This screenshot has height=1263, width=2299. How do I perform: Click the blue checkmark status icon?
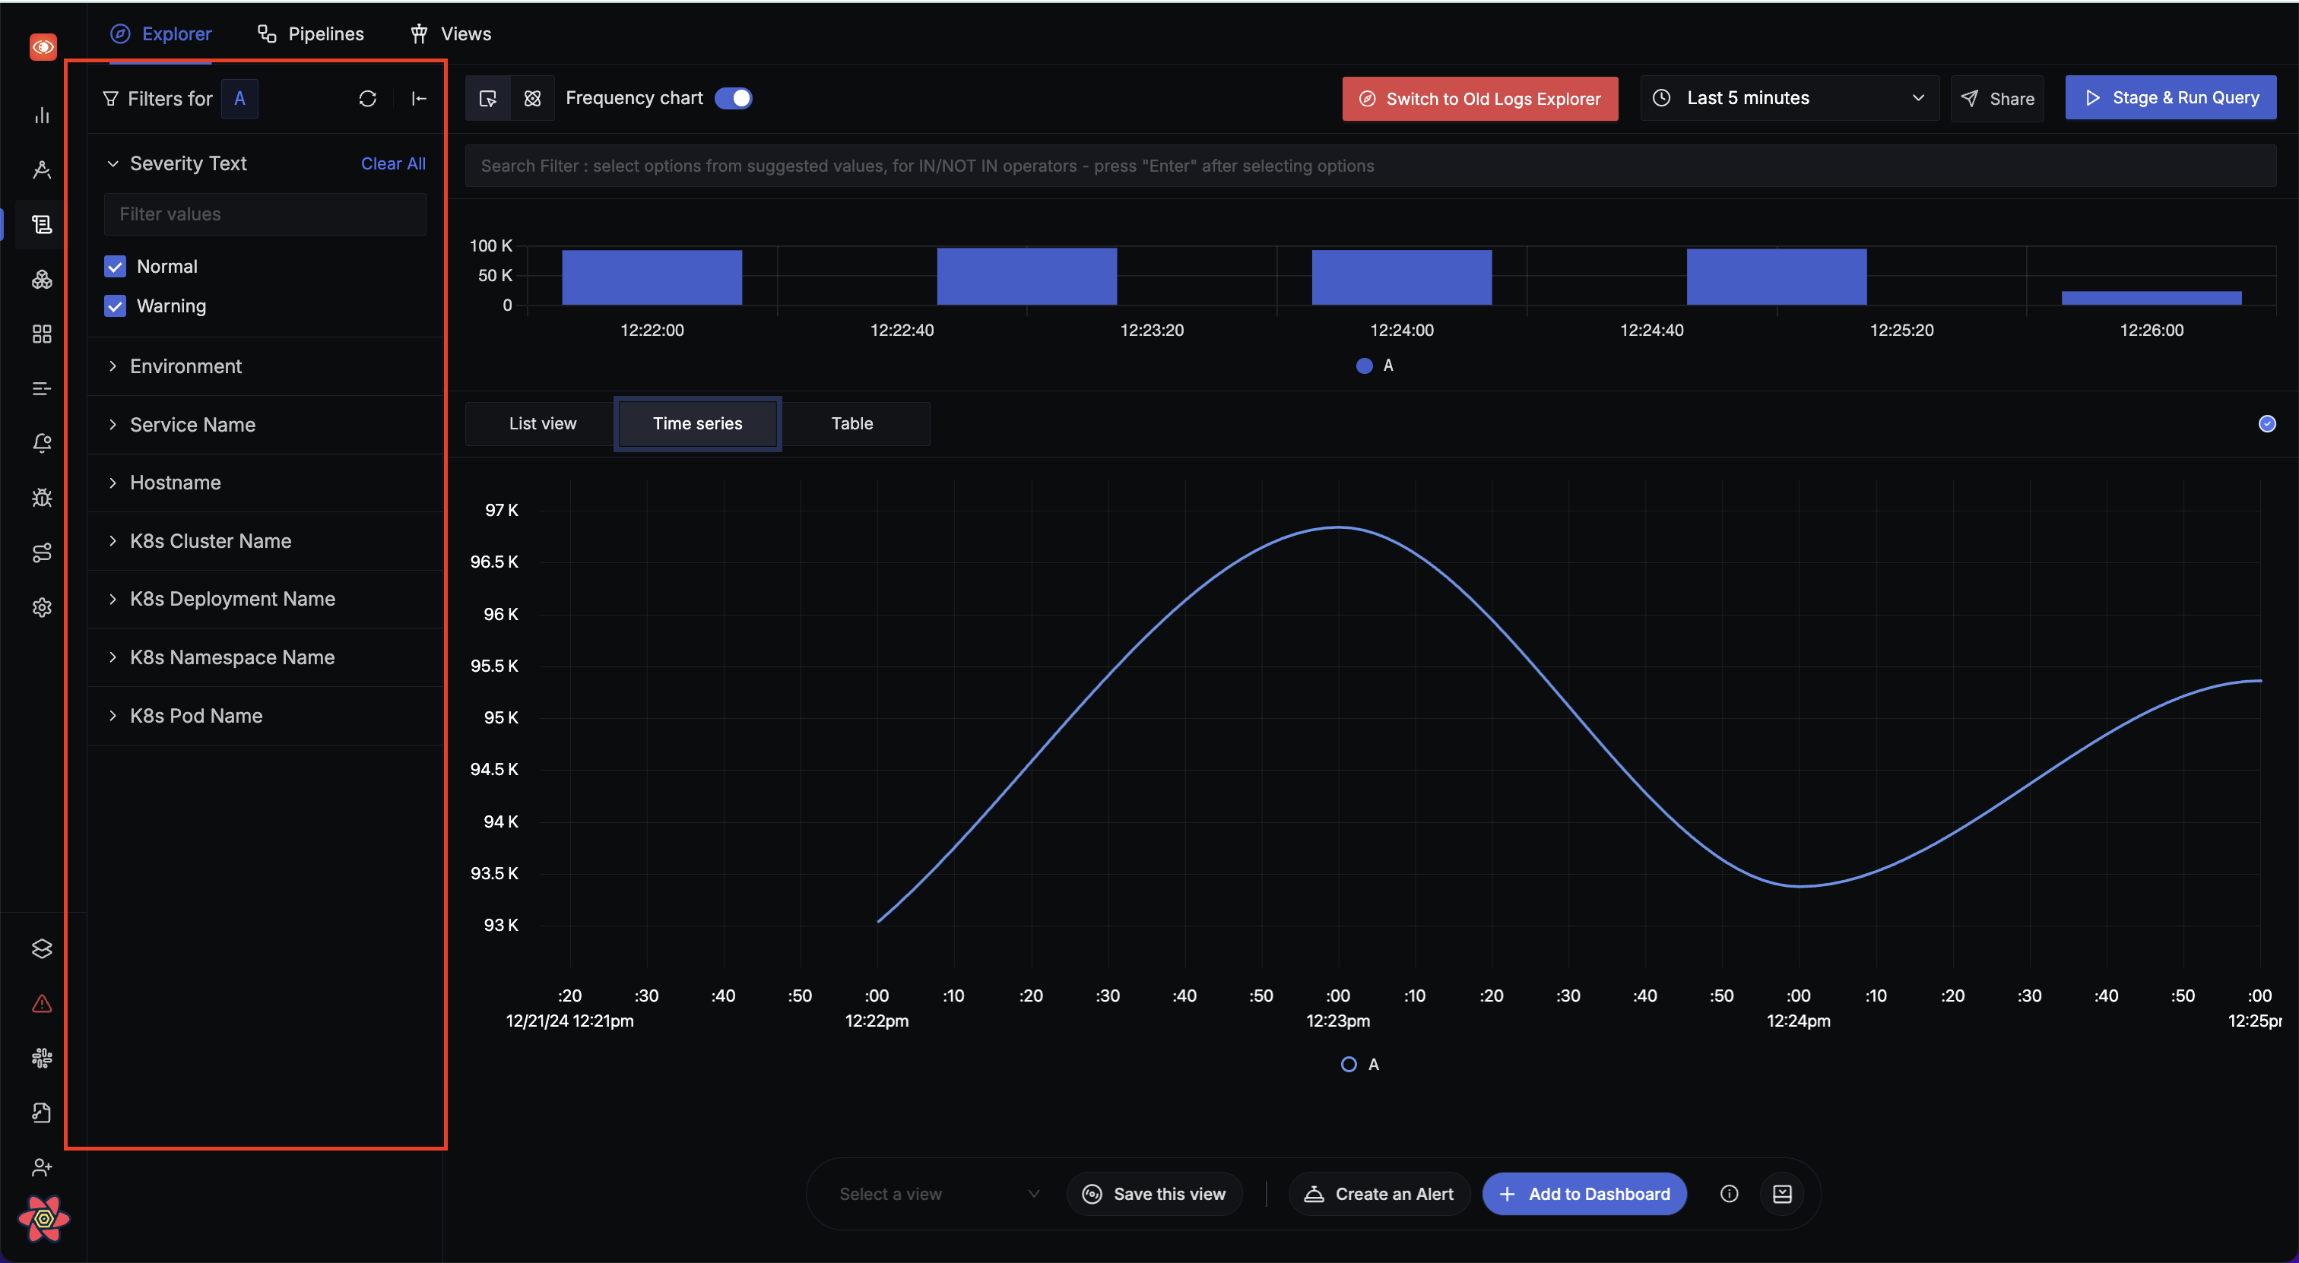tap(2267, 424)
